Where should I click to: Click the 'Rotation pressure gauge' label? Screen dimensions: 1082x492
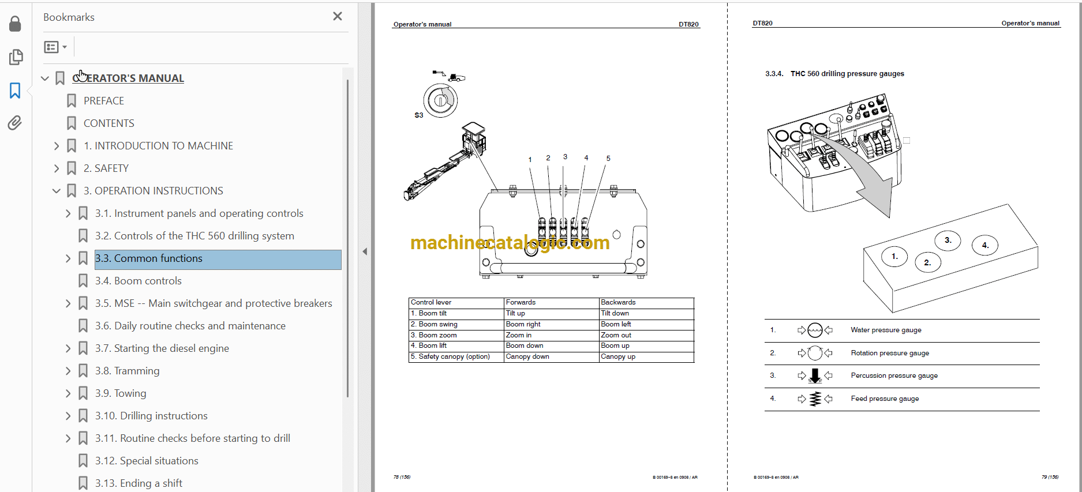click(x=890, y=353)
